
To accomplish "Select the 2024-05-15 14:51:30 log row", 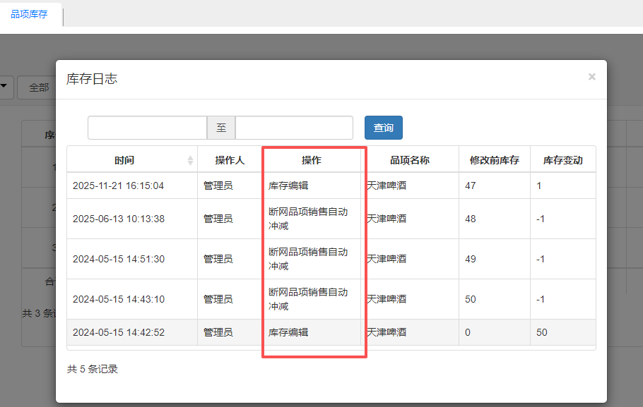I will pyautogui.click(x=118, y=259).
